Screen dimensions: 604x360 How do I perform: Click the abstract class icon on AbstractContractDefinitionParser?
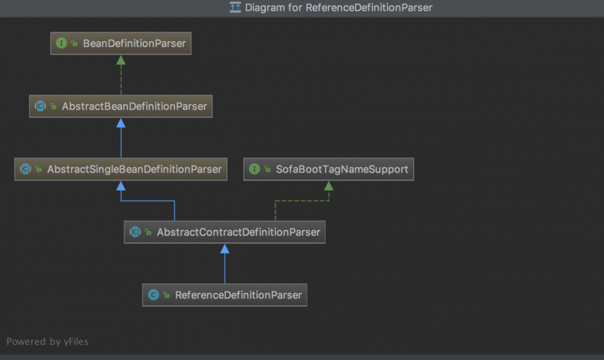[x=135, y=232]
